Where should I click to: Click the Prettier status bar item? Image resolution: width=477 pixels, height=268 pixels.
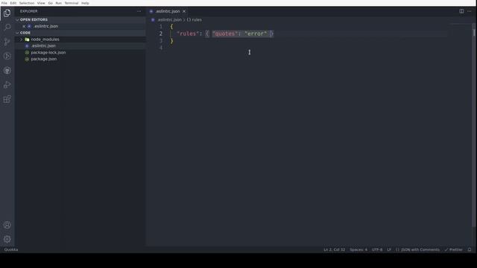(x=453, y=249)
